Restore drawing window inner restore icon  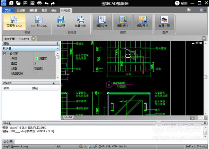coord(197,43)
